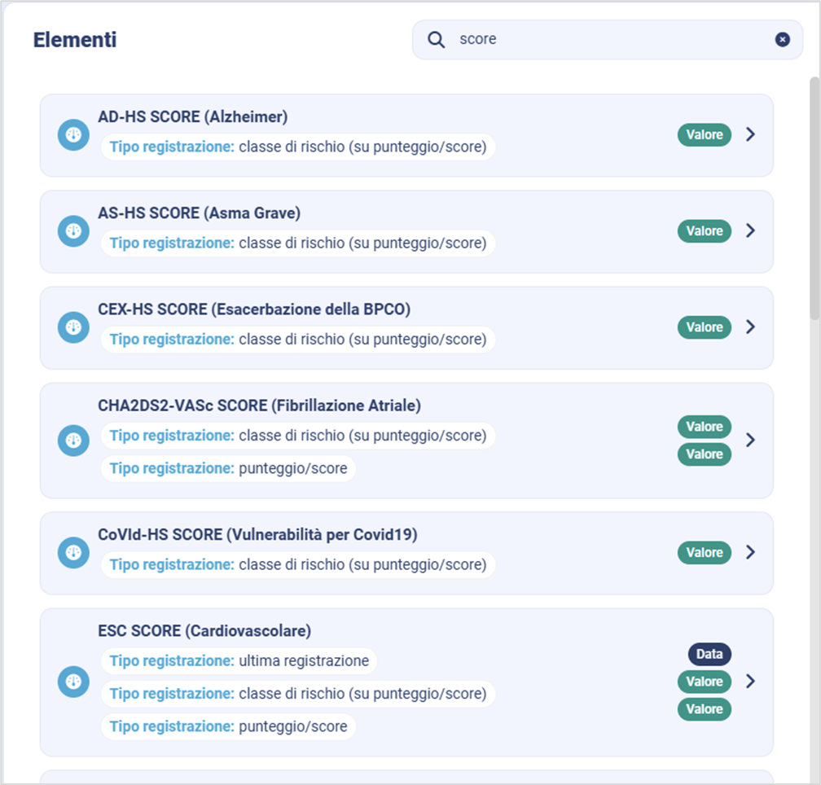Click the Valore badge on AD-HS SCORE
The width and height of the screenshot is (821, 785).
pos(704,134)
